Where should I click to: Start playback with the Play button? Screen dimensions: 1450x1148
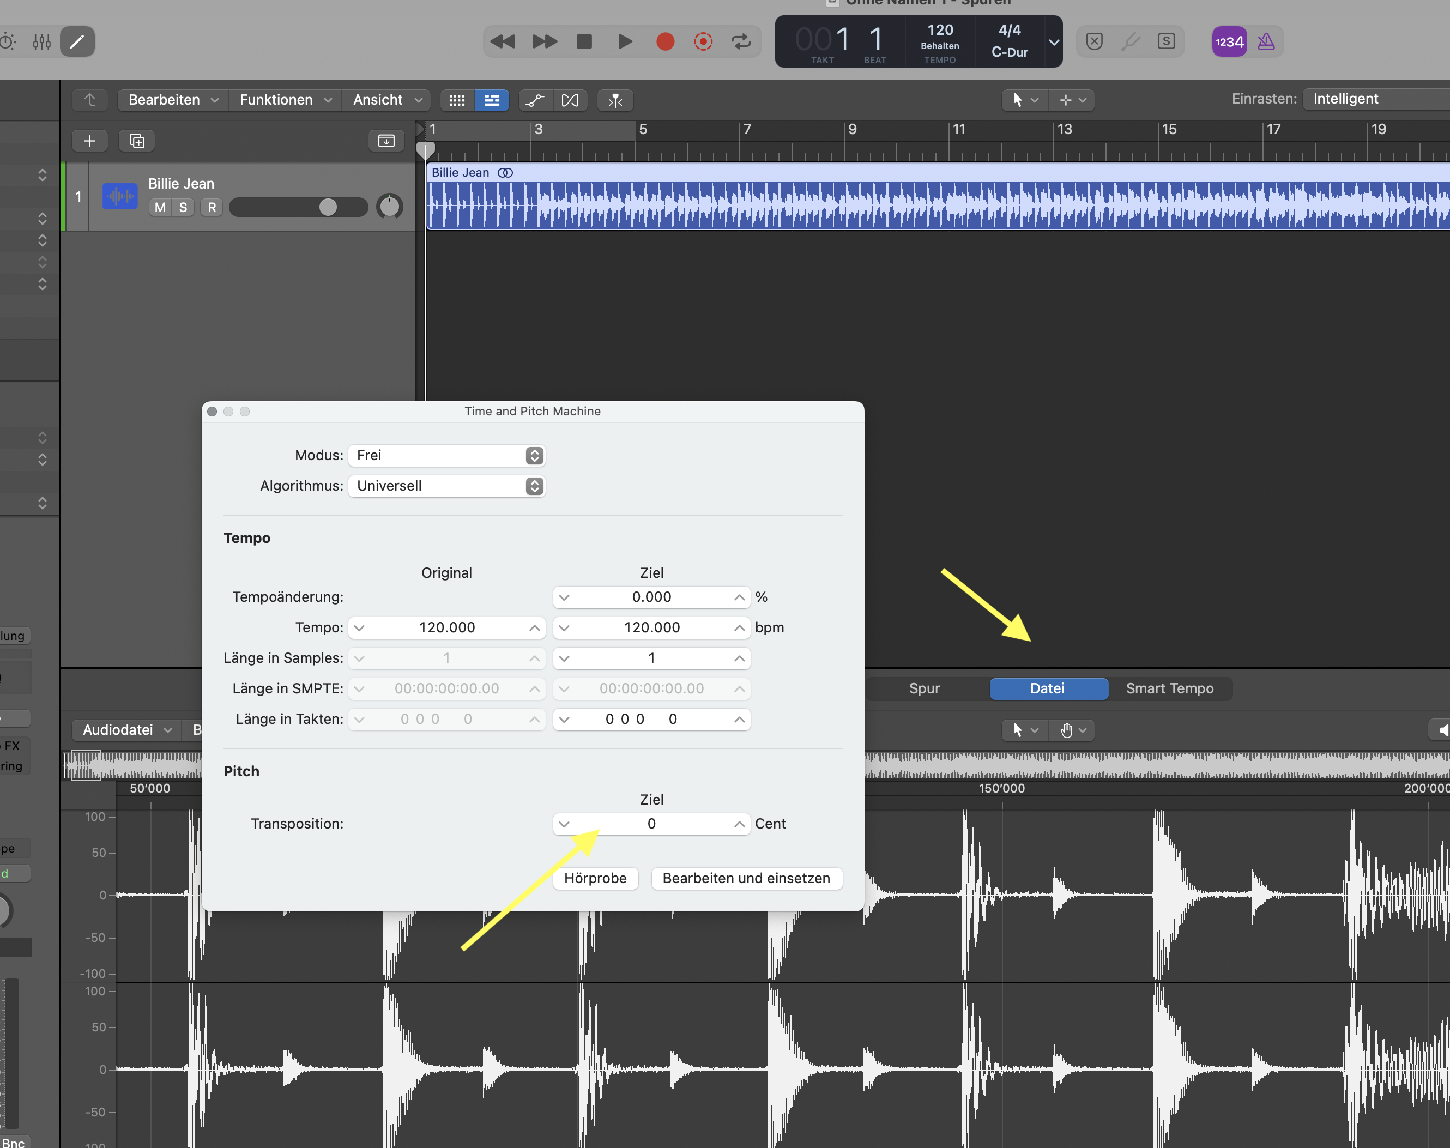pos(625,41)
